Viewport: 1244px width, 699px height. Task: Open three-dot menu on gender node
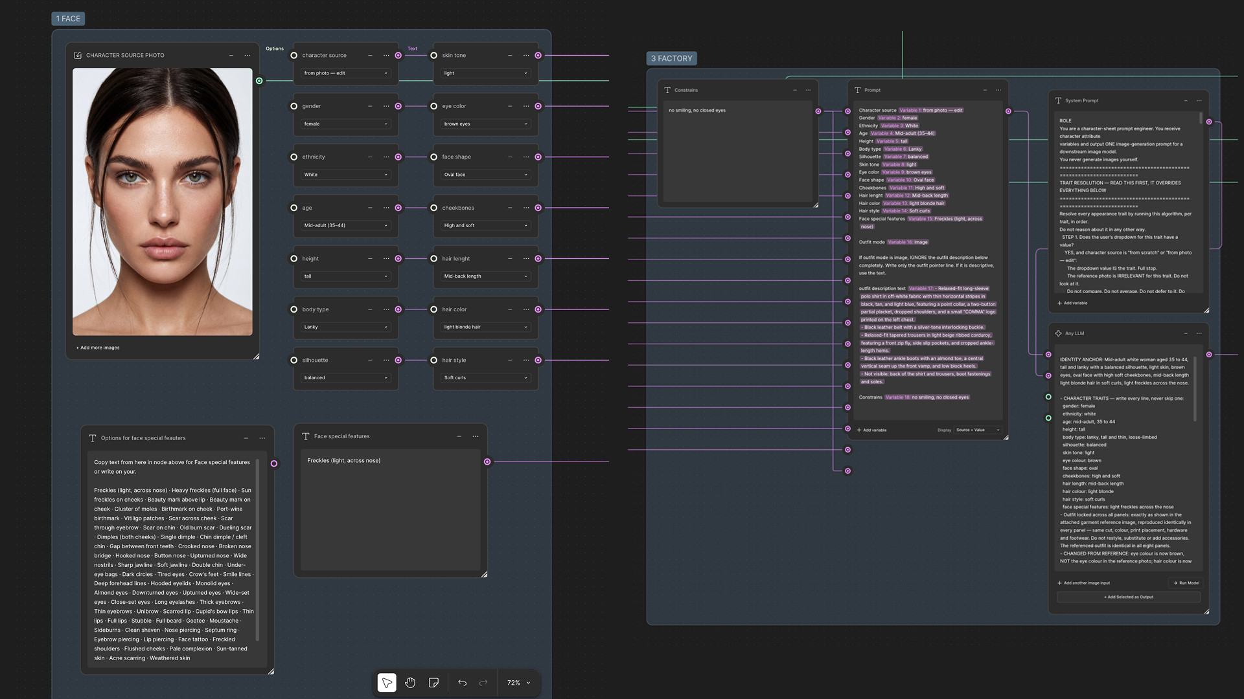coord(386,106)
